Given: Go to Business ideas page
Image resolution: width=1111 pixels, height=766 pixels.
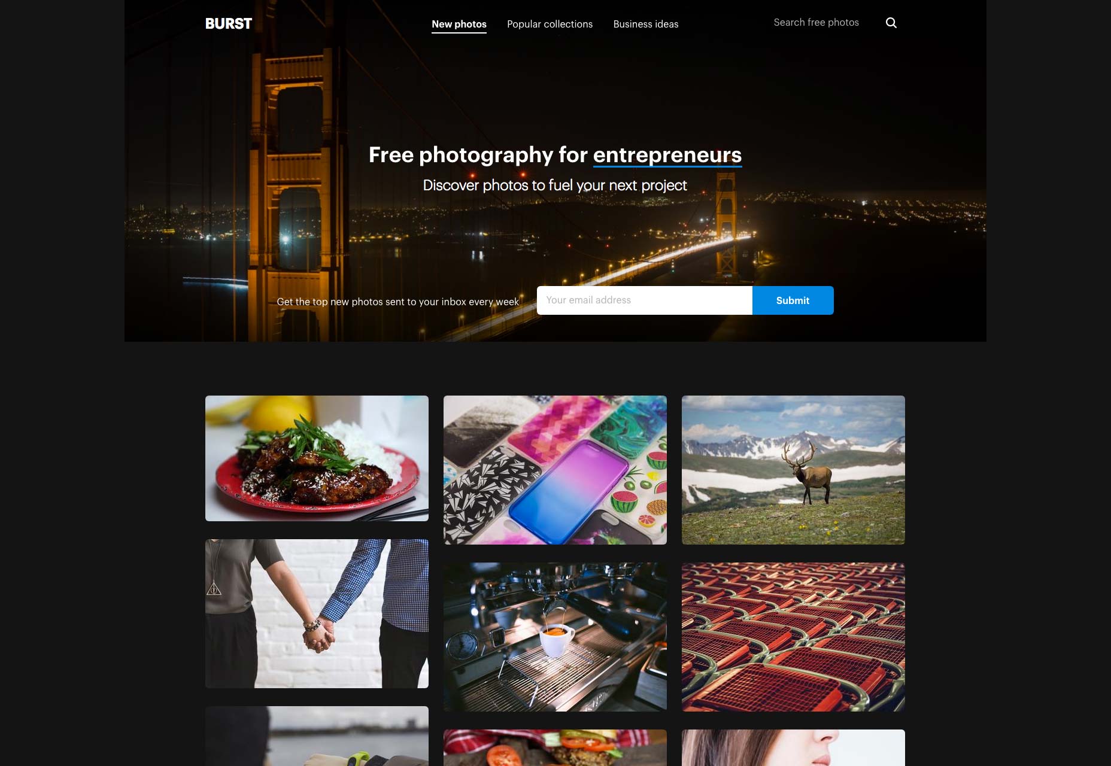Looking at the screenshot, I should tap(645, 24).
